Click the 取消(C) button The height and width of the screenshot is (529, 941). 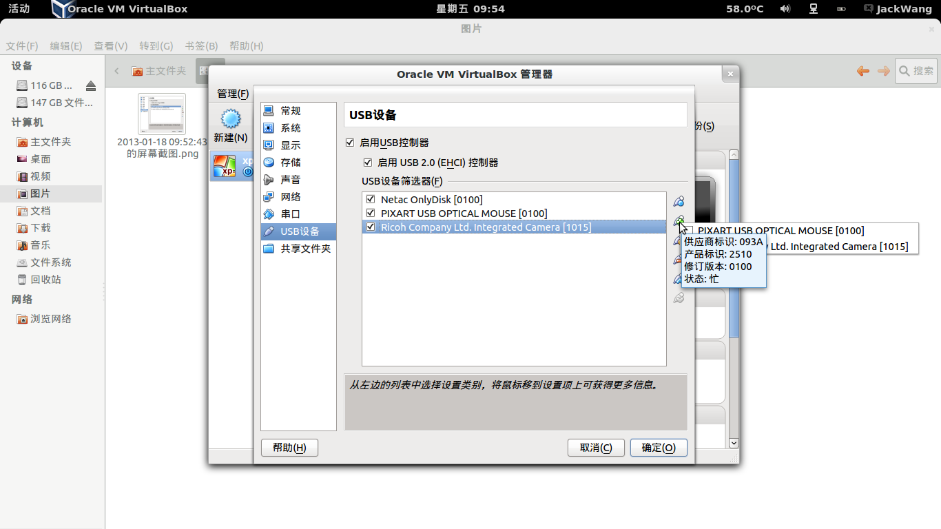[596, 448]
